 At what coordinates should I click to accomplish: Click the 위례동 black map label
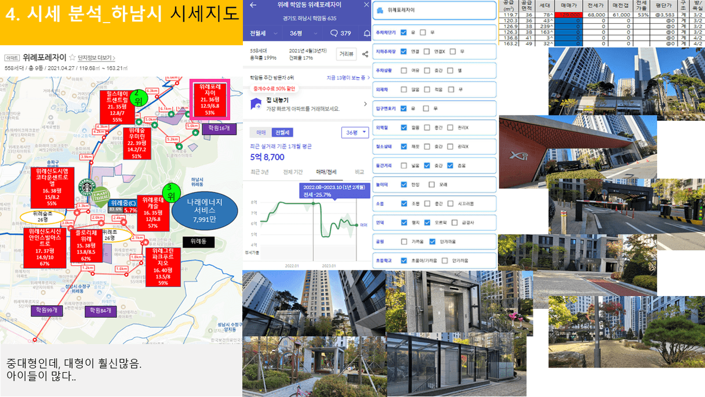coord(198,241)
